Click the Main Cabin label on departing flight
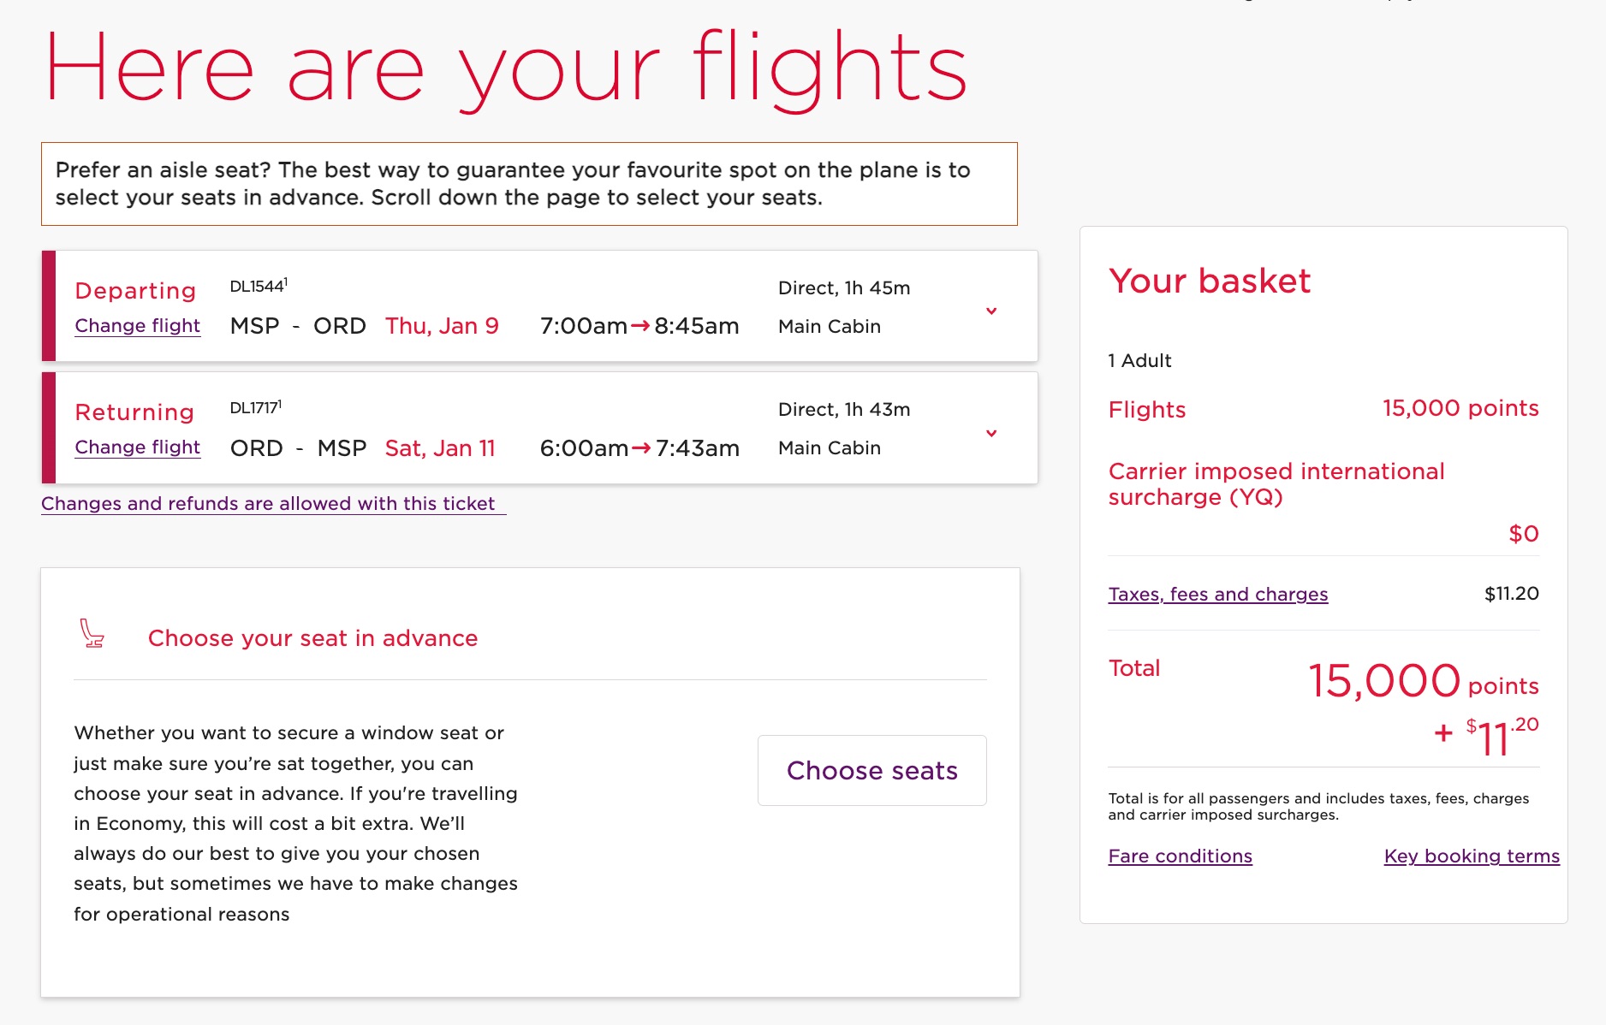This screenshot has width=1606, height=1025. 827,326
